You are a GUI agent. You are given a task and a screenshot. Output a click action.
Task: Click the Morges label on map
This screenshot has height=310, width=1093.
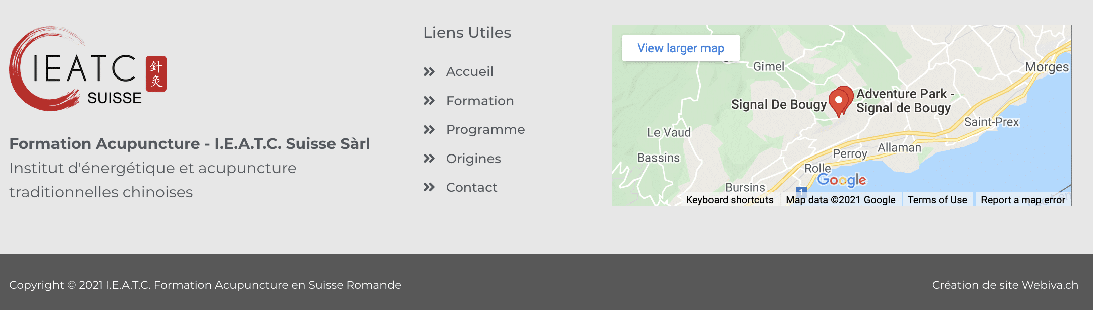pos(1047,67)
